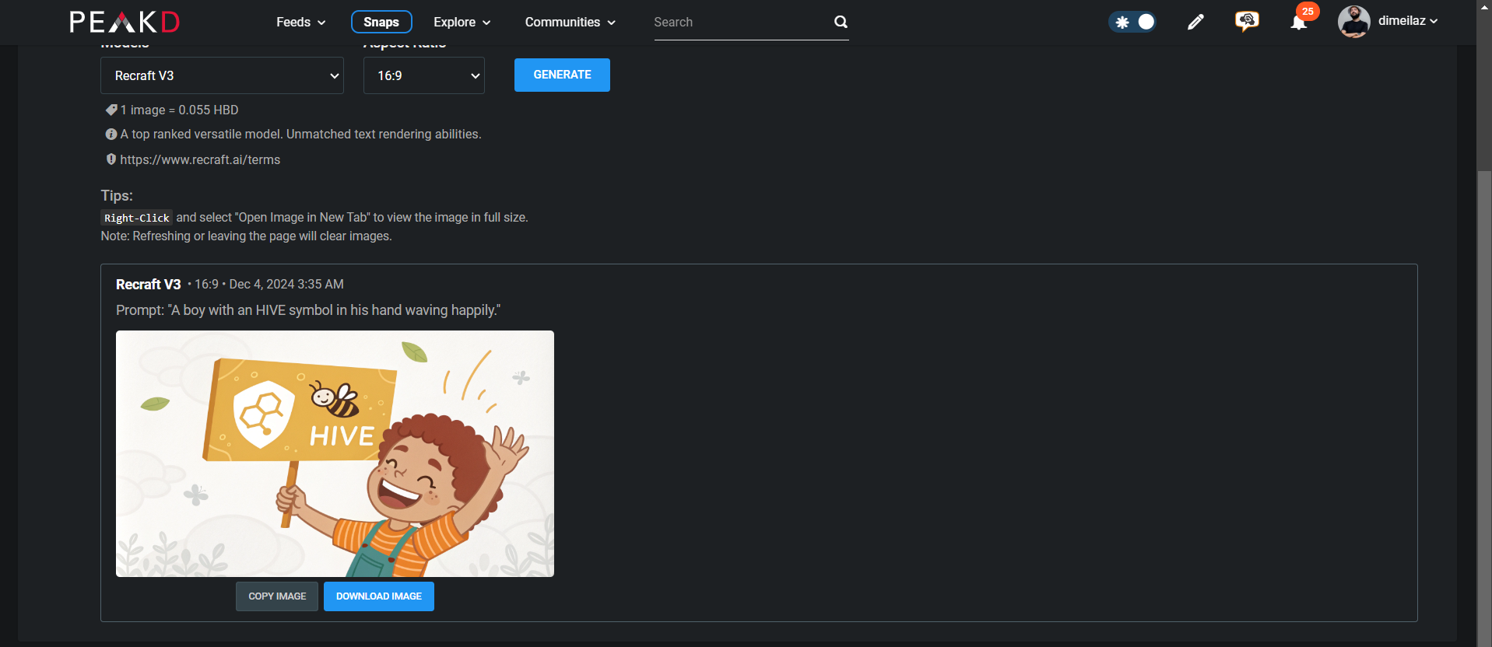Click the Recraft V3 result heading
Screen dimensions: 1492x647
[x=148, y=285]
